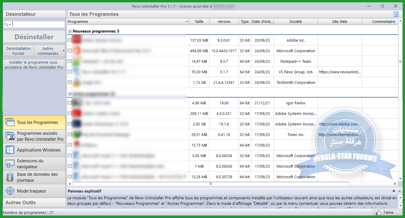Tick the checkbox for the 494,89 MB Microsoft program
This screenshot has width=405, height=218.
click(x=70, y=51)
